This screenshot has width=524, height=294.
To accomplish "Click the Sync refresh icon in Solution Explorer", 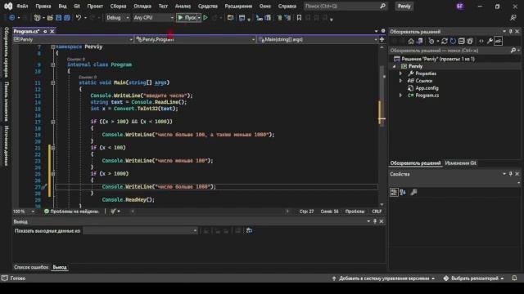I will [444, 41].
